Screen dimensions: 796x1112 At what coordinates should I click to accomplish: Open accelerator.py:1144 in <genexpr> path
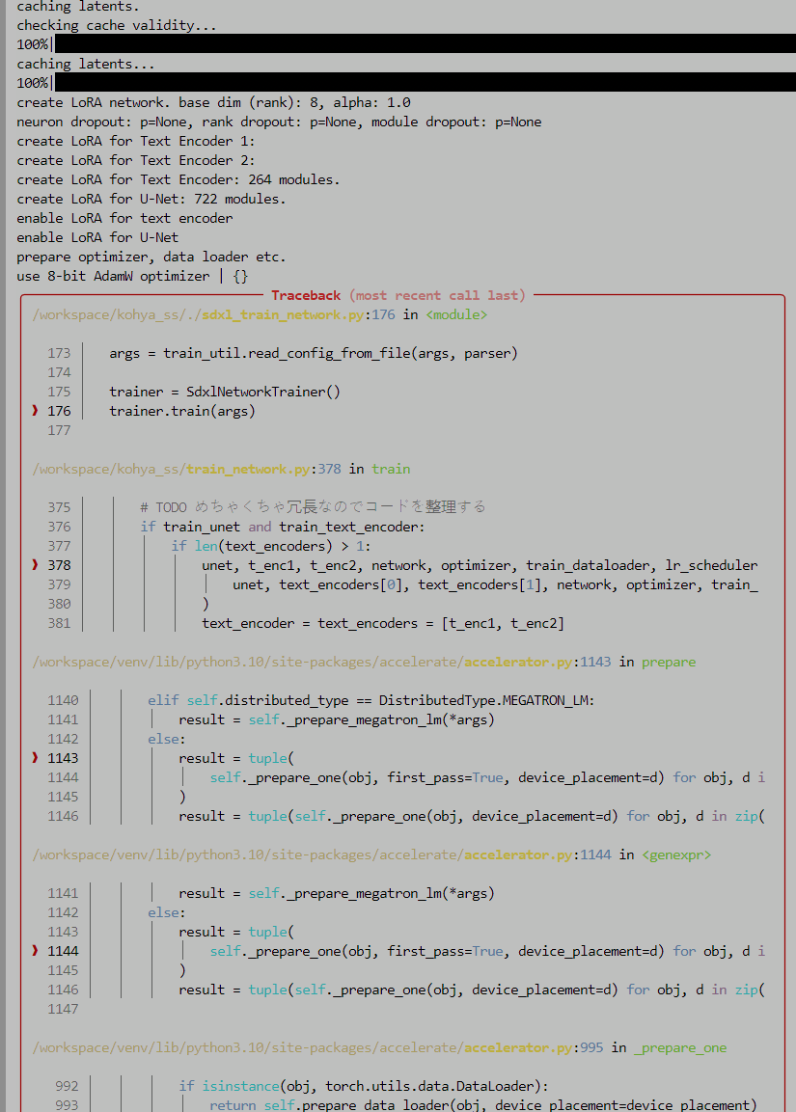321,854
